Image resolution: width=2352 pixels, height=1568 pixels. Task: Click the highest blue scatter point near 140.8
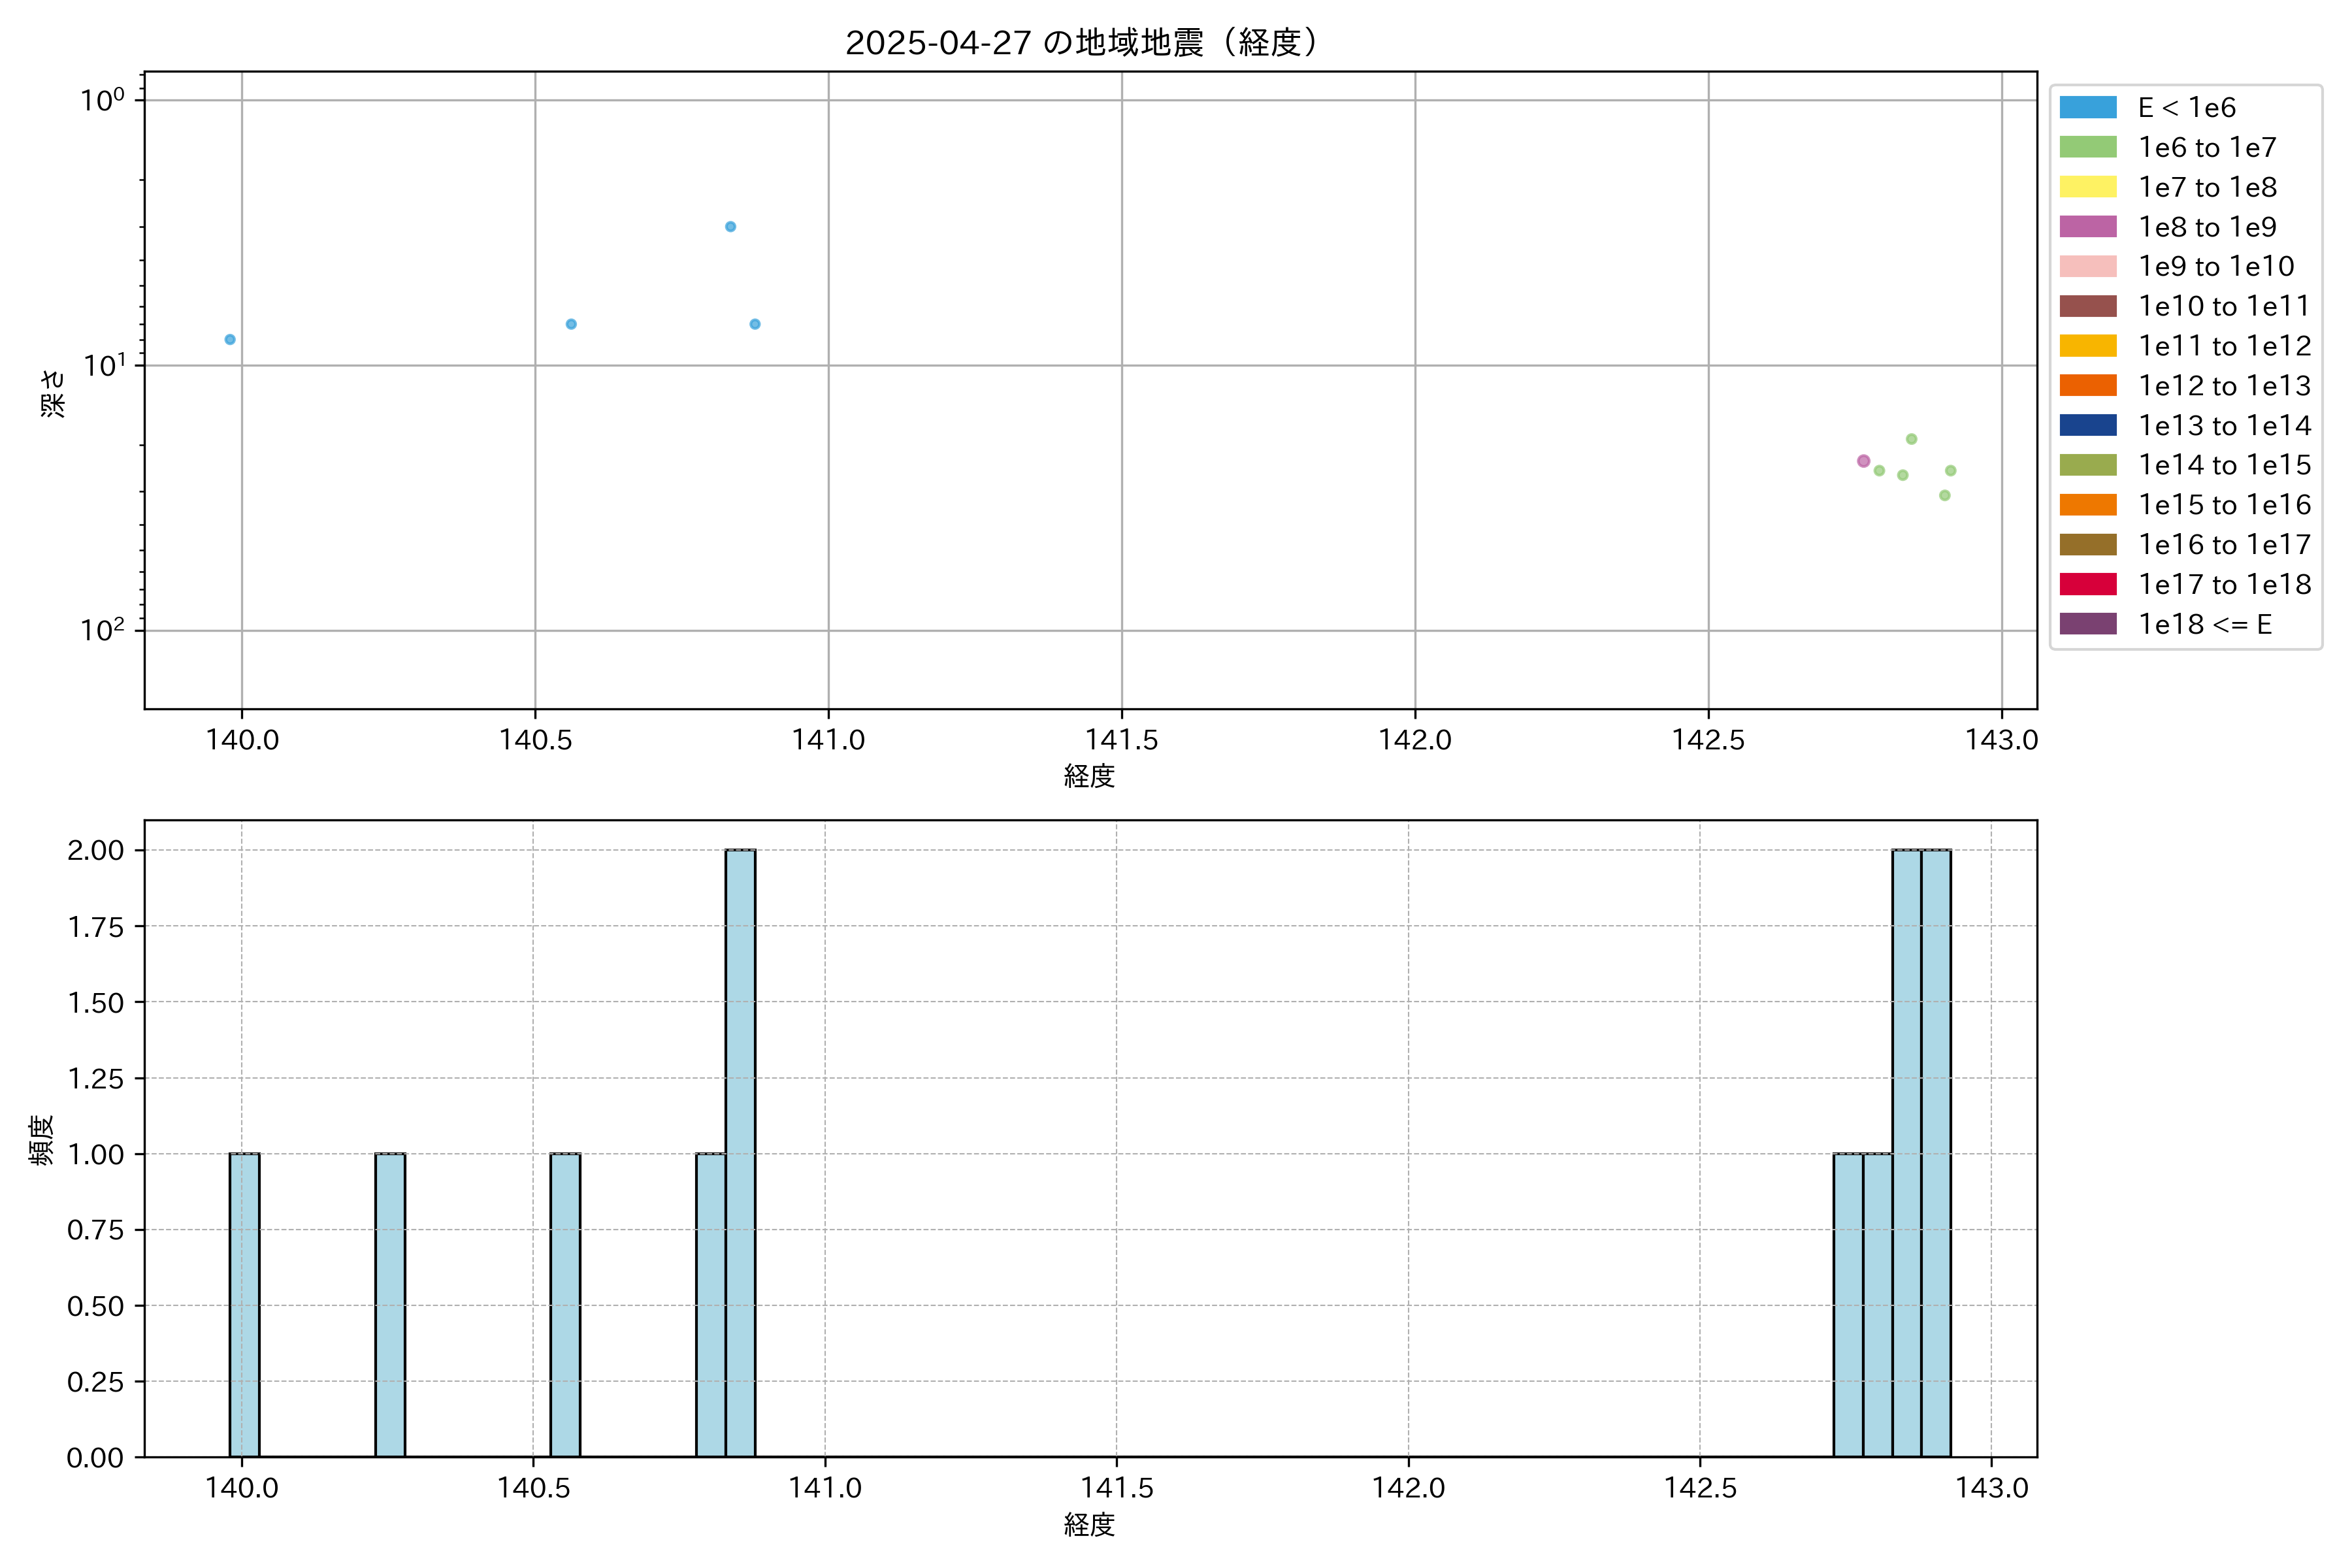730,227
